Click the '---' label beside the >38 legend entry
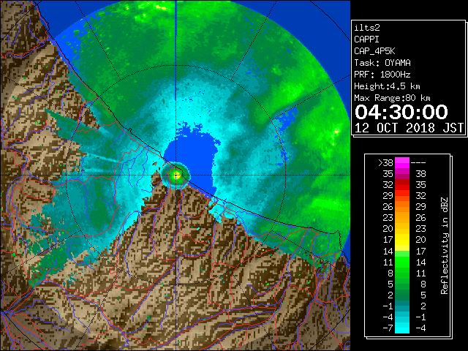This screenshot has height=351, width=468. tap(418, 163)
